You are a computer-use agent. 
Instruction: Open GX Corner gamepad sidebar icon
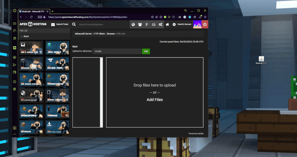[14, 23]
